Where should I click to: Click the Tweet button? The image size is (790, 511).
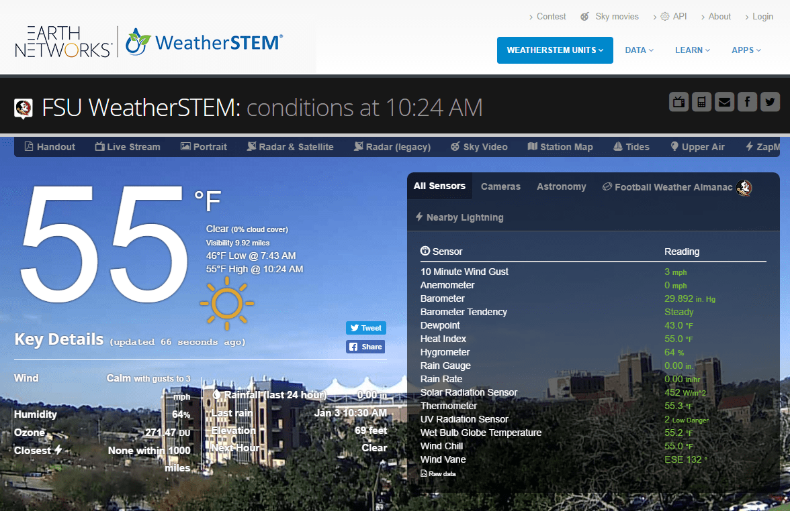coord(366,328)
